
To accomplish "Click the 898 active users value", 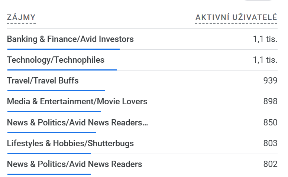I will click(271, 101).
